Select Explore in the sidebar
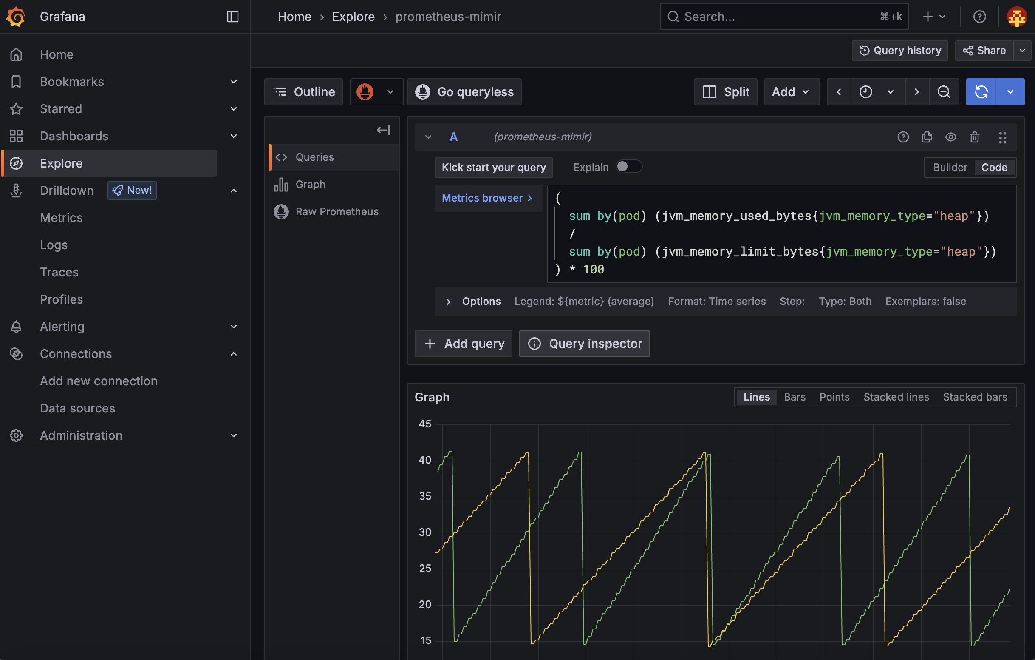 click(x=109, y=163)
